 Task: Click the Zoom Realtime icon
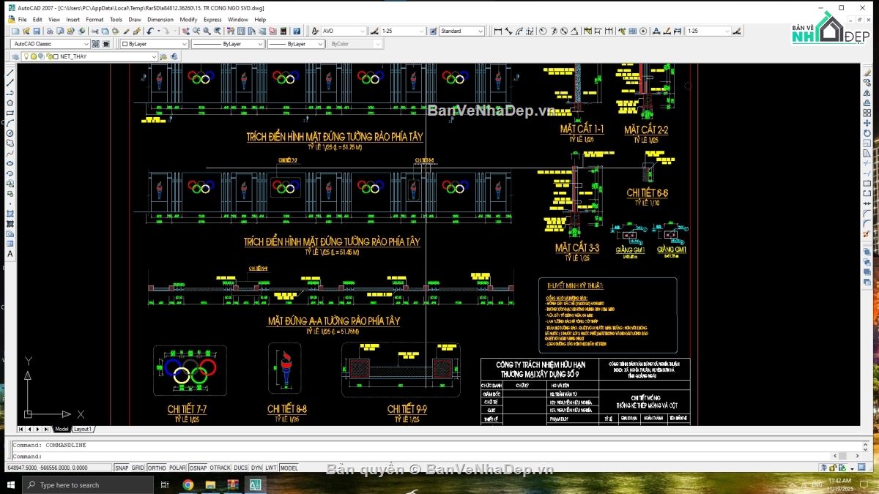click(x=196, y=31)
